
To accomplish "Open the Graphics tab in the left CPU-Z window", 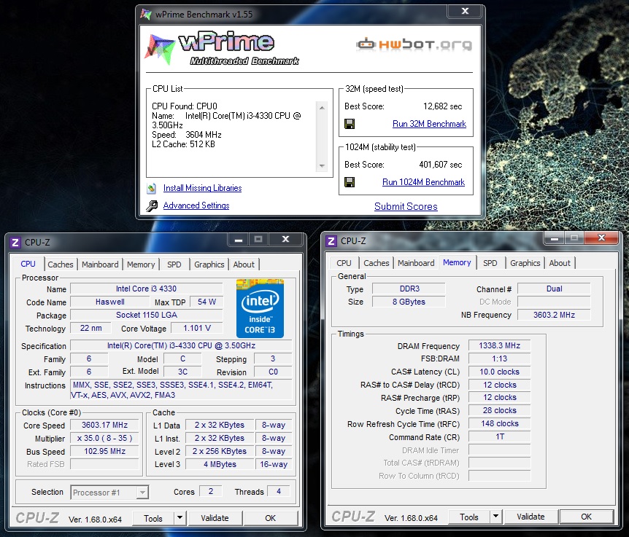I will [209, 264].
